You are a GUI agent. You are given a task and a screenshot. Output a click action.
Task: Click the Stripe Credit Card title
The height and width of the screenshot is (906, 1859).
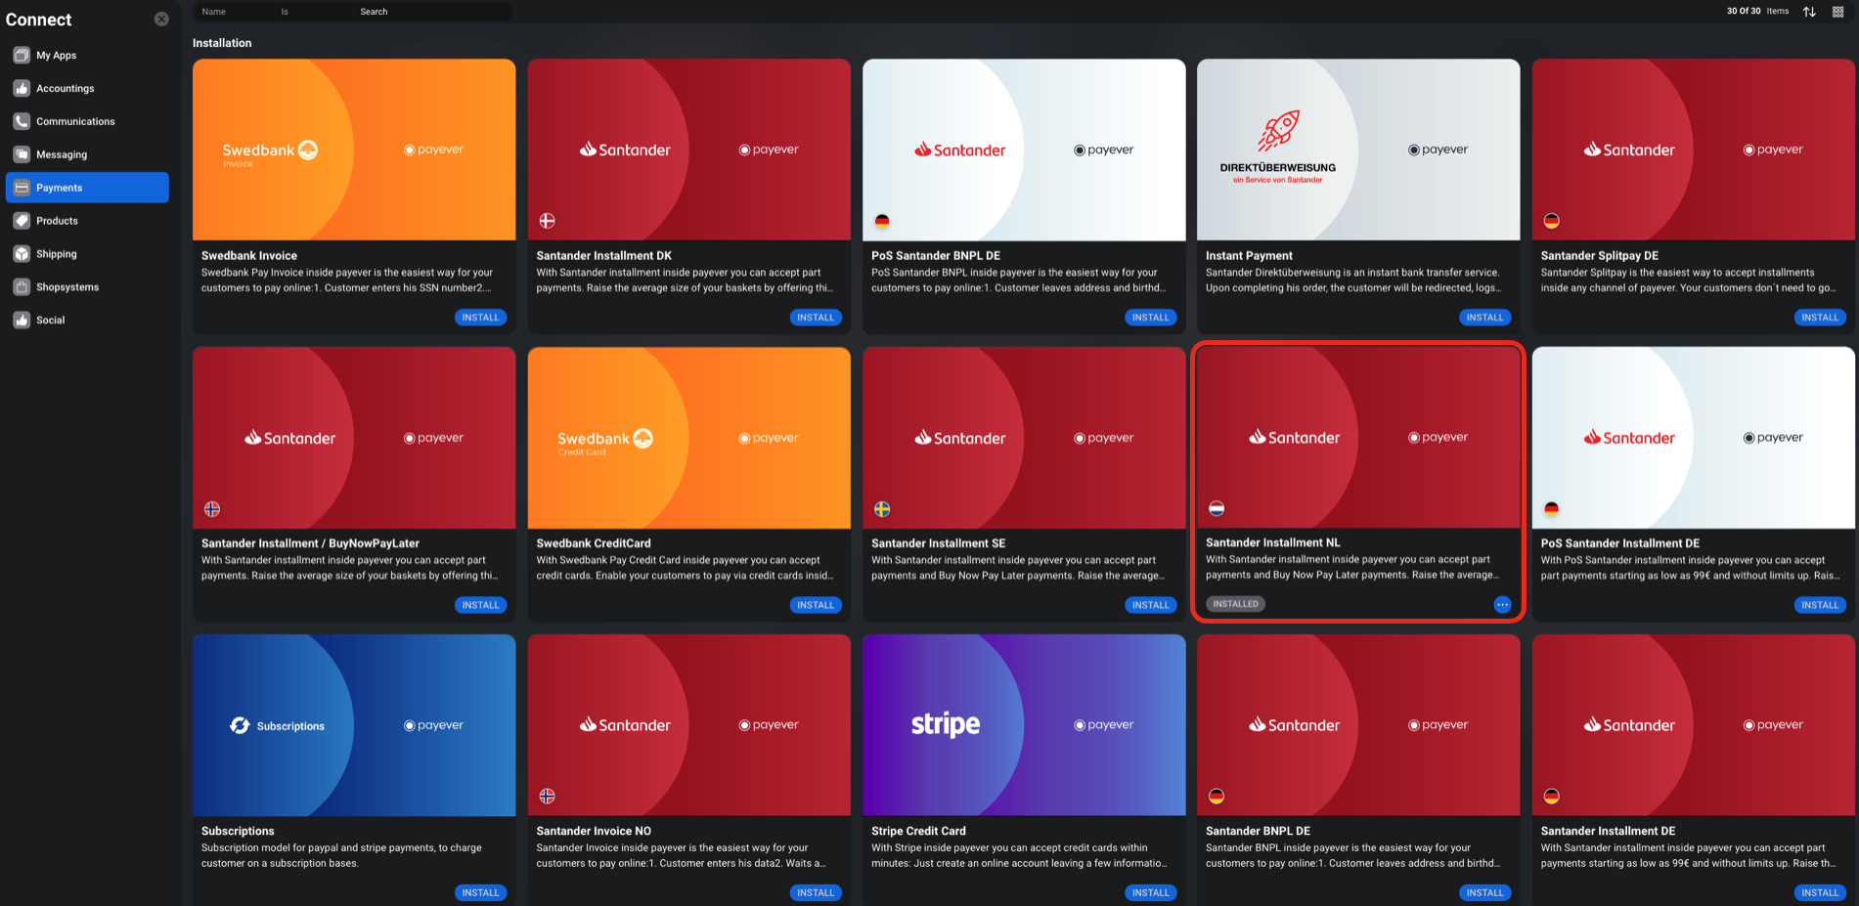pyautogui.click(x=918, y=831)
